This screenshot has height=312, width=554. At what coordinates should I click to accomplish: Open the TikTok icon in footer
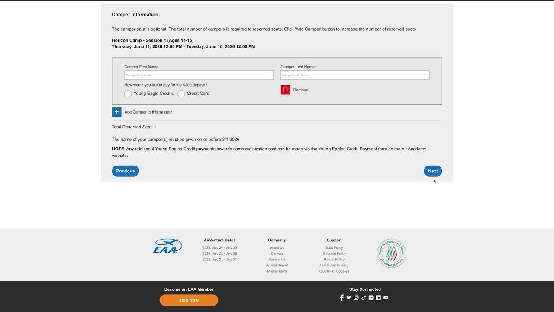(x=364, y=298)
